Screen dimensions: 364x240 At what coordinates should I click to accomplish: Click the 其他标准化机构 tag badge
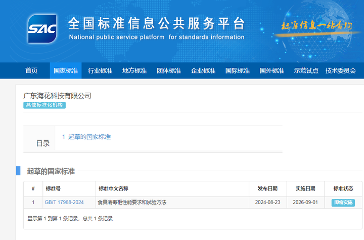pos(44,105)
